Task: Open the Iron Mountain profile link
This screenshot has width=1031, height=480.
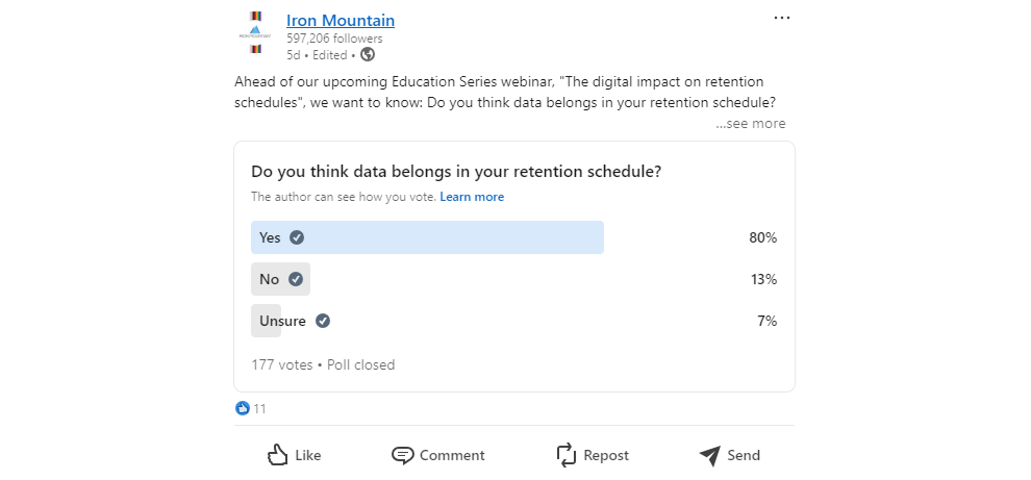Action: (340, 20)
